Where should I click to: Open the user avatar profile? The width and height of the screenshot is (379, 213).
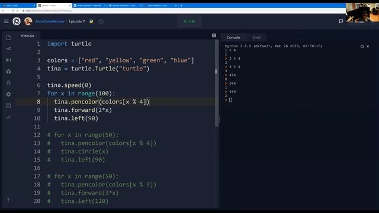click(28, 21)
